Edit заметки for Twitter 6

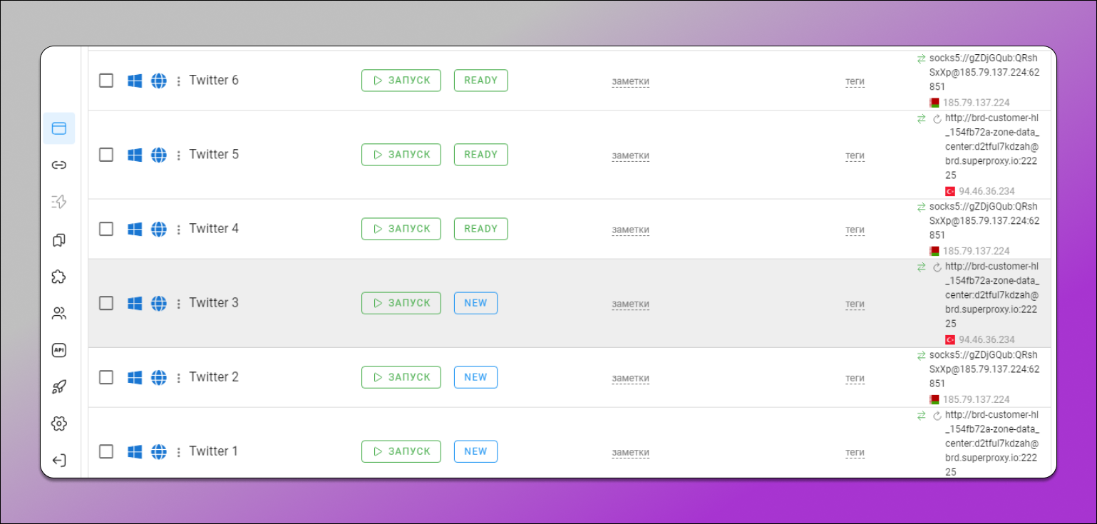[x=631, y=82]
